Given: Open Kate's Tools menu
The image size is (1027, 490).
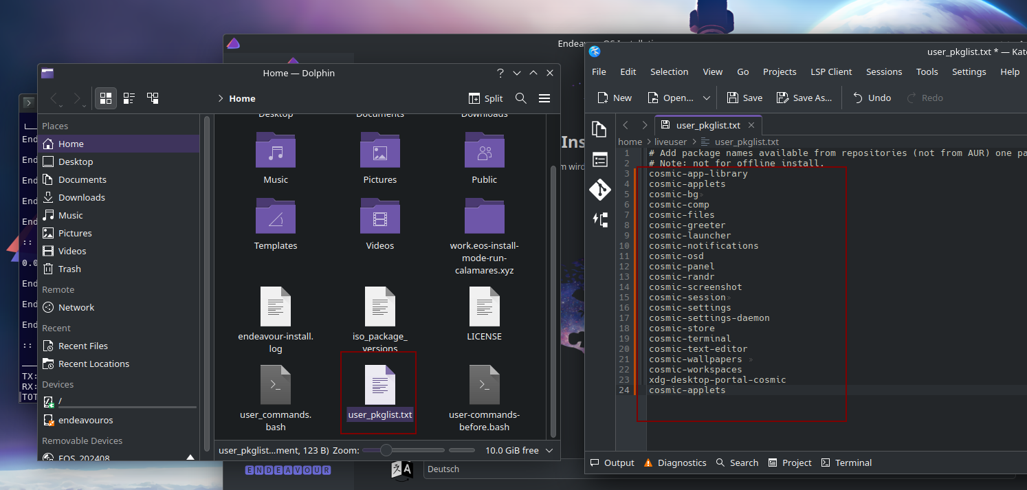Looking at the screenshot, I should pyautogui.click(x=927, y=71).
